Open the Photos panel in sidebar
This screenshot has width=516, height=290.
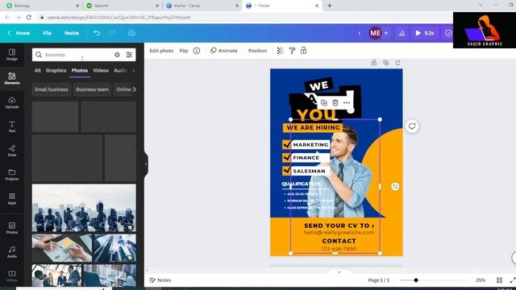[x=12, y=228]
